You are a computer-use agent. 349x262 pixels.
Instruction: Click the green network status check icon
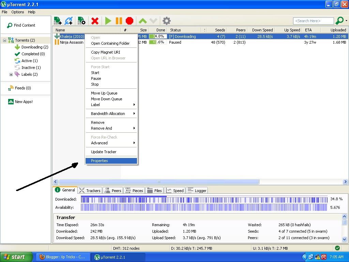coord(337,248)
